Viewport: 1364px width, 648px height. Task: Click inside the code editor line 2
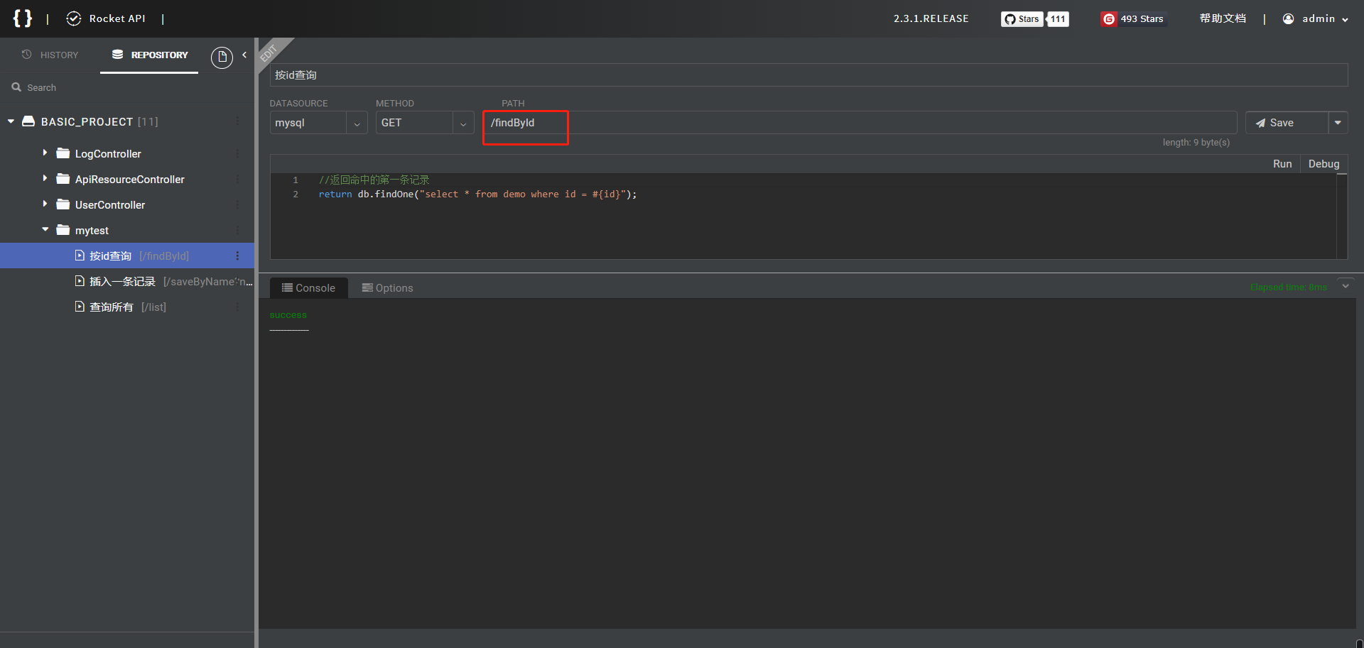pyautogui.click(x=477, y=194)
